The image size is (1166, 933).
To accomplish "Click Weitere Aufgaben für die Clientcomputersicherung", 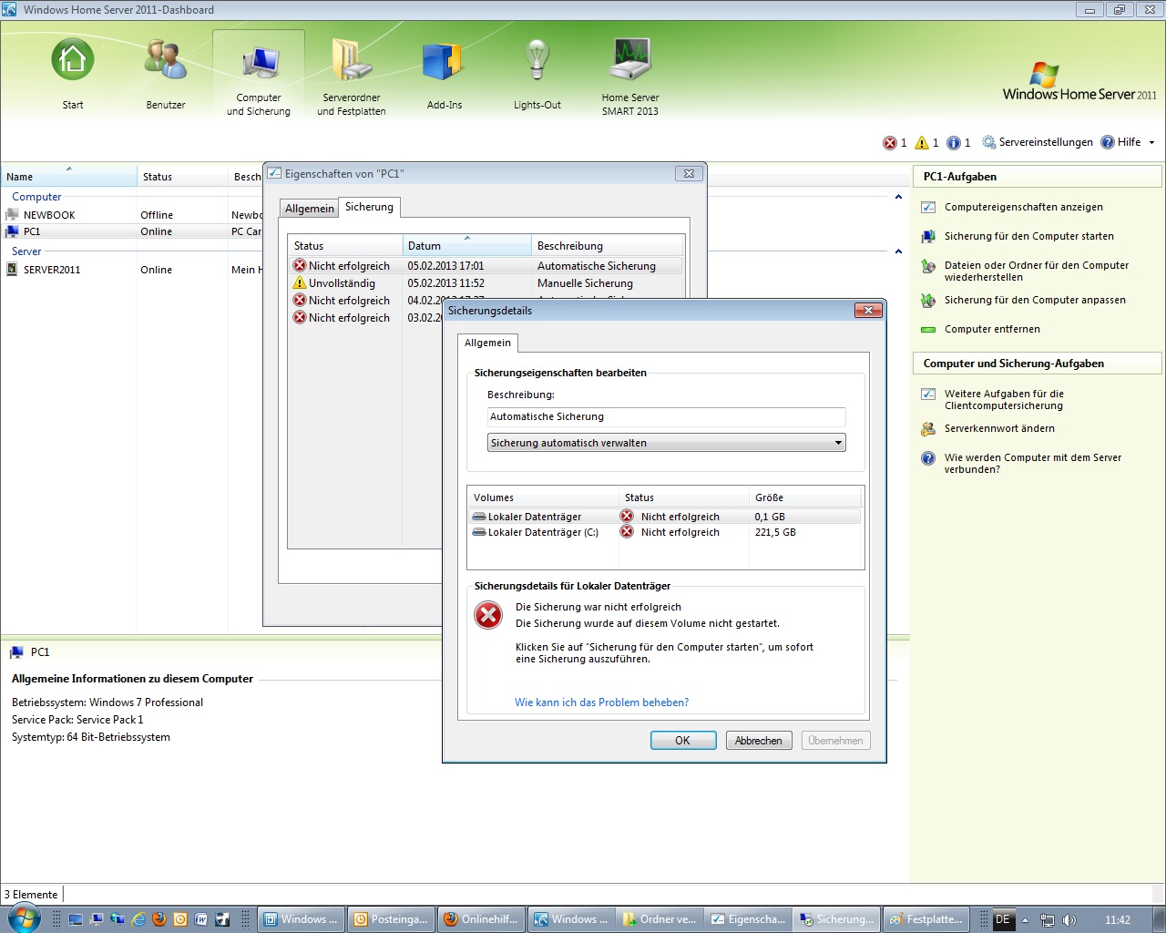I will 1004,400.
